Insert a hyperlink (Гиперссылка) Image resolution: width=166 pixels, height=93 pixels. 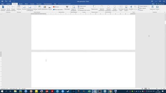point(82,6)
